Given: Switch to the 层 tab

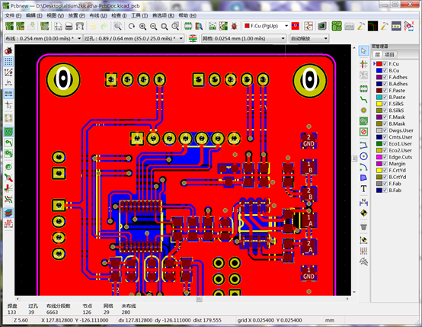Looking at the screenshot, I should point(377,55).
